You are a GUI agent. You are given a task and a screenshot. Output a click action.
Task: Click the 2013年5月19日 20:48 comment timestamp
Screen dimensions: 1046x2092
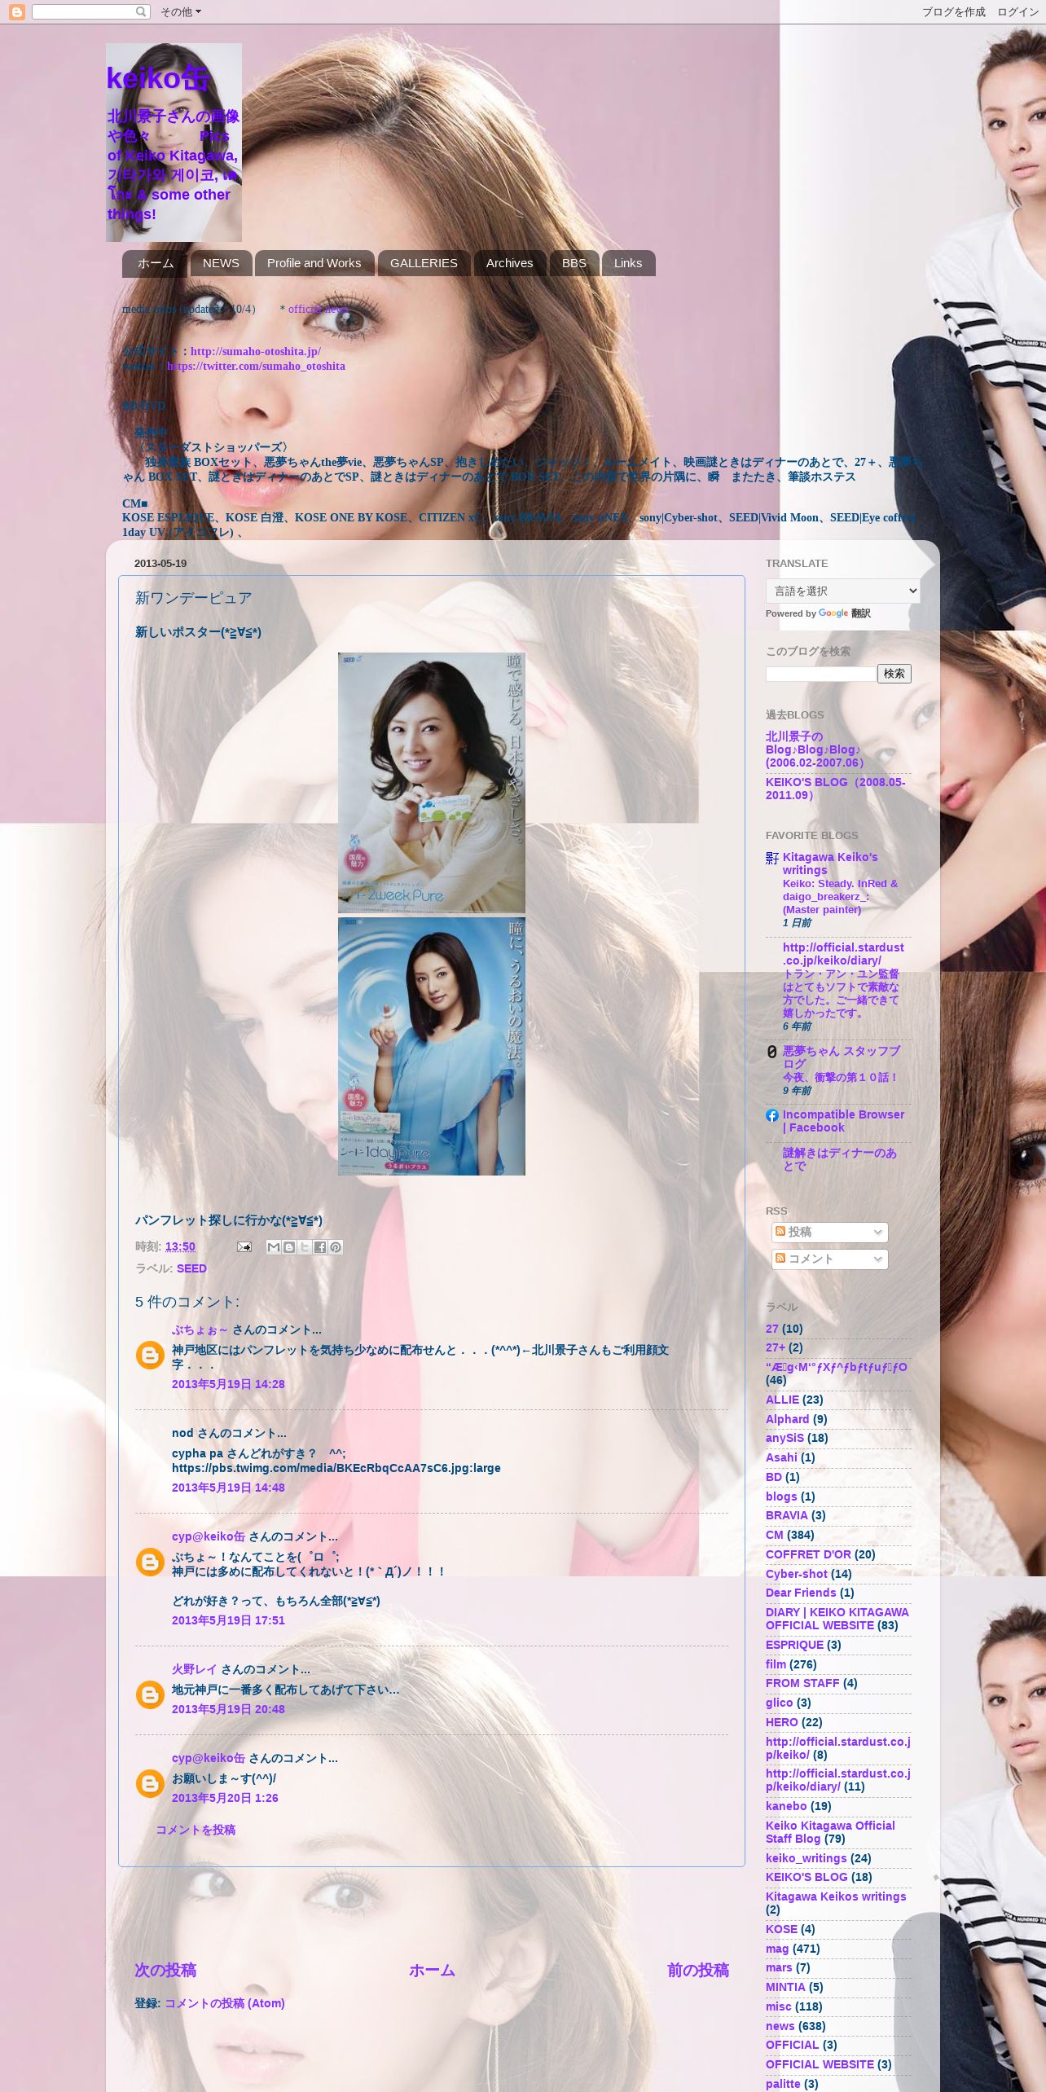coord(228,1709)
